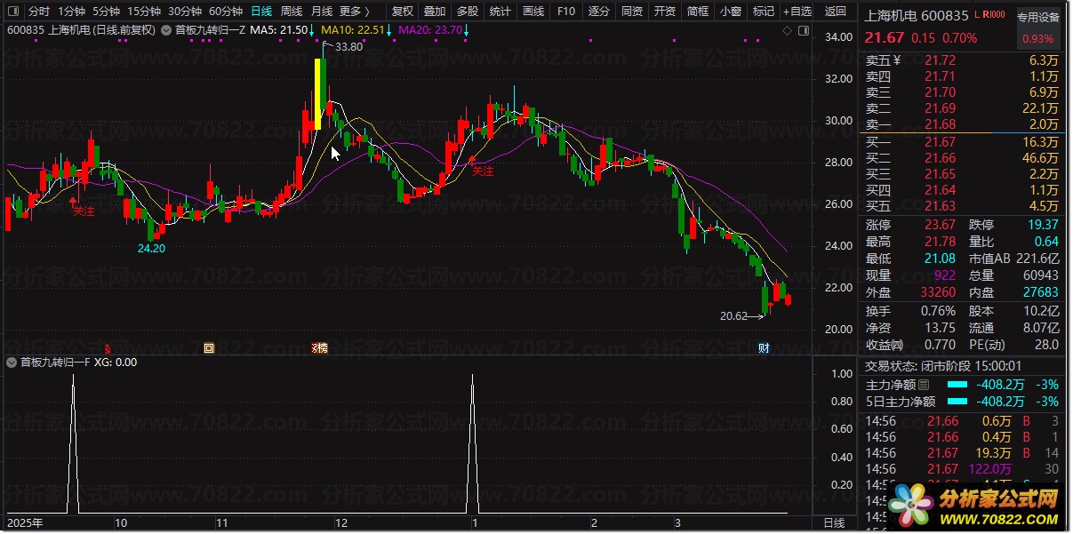Viewport: 1073px width, 534px height.
Task: Click the 回 event marker under the chart
Action: tap(209, 347)
